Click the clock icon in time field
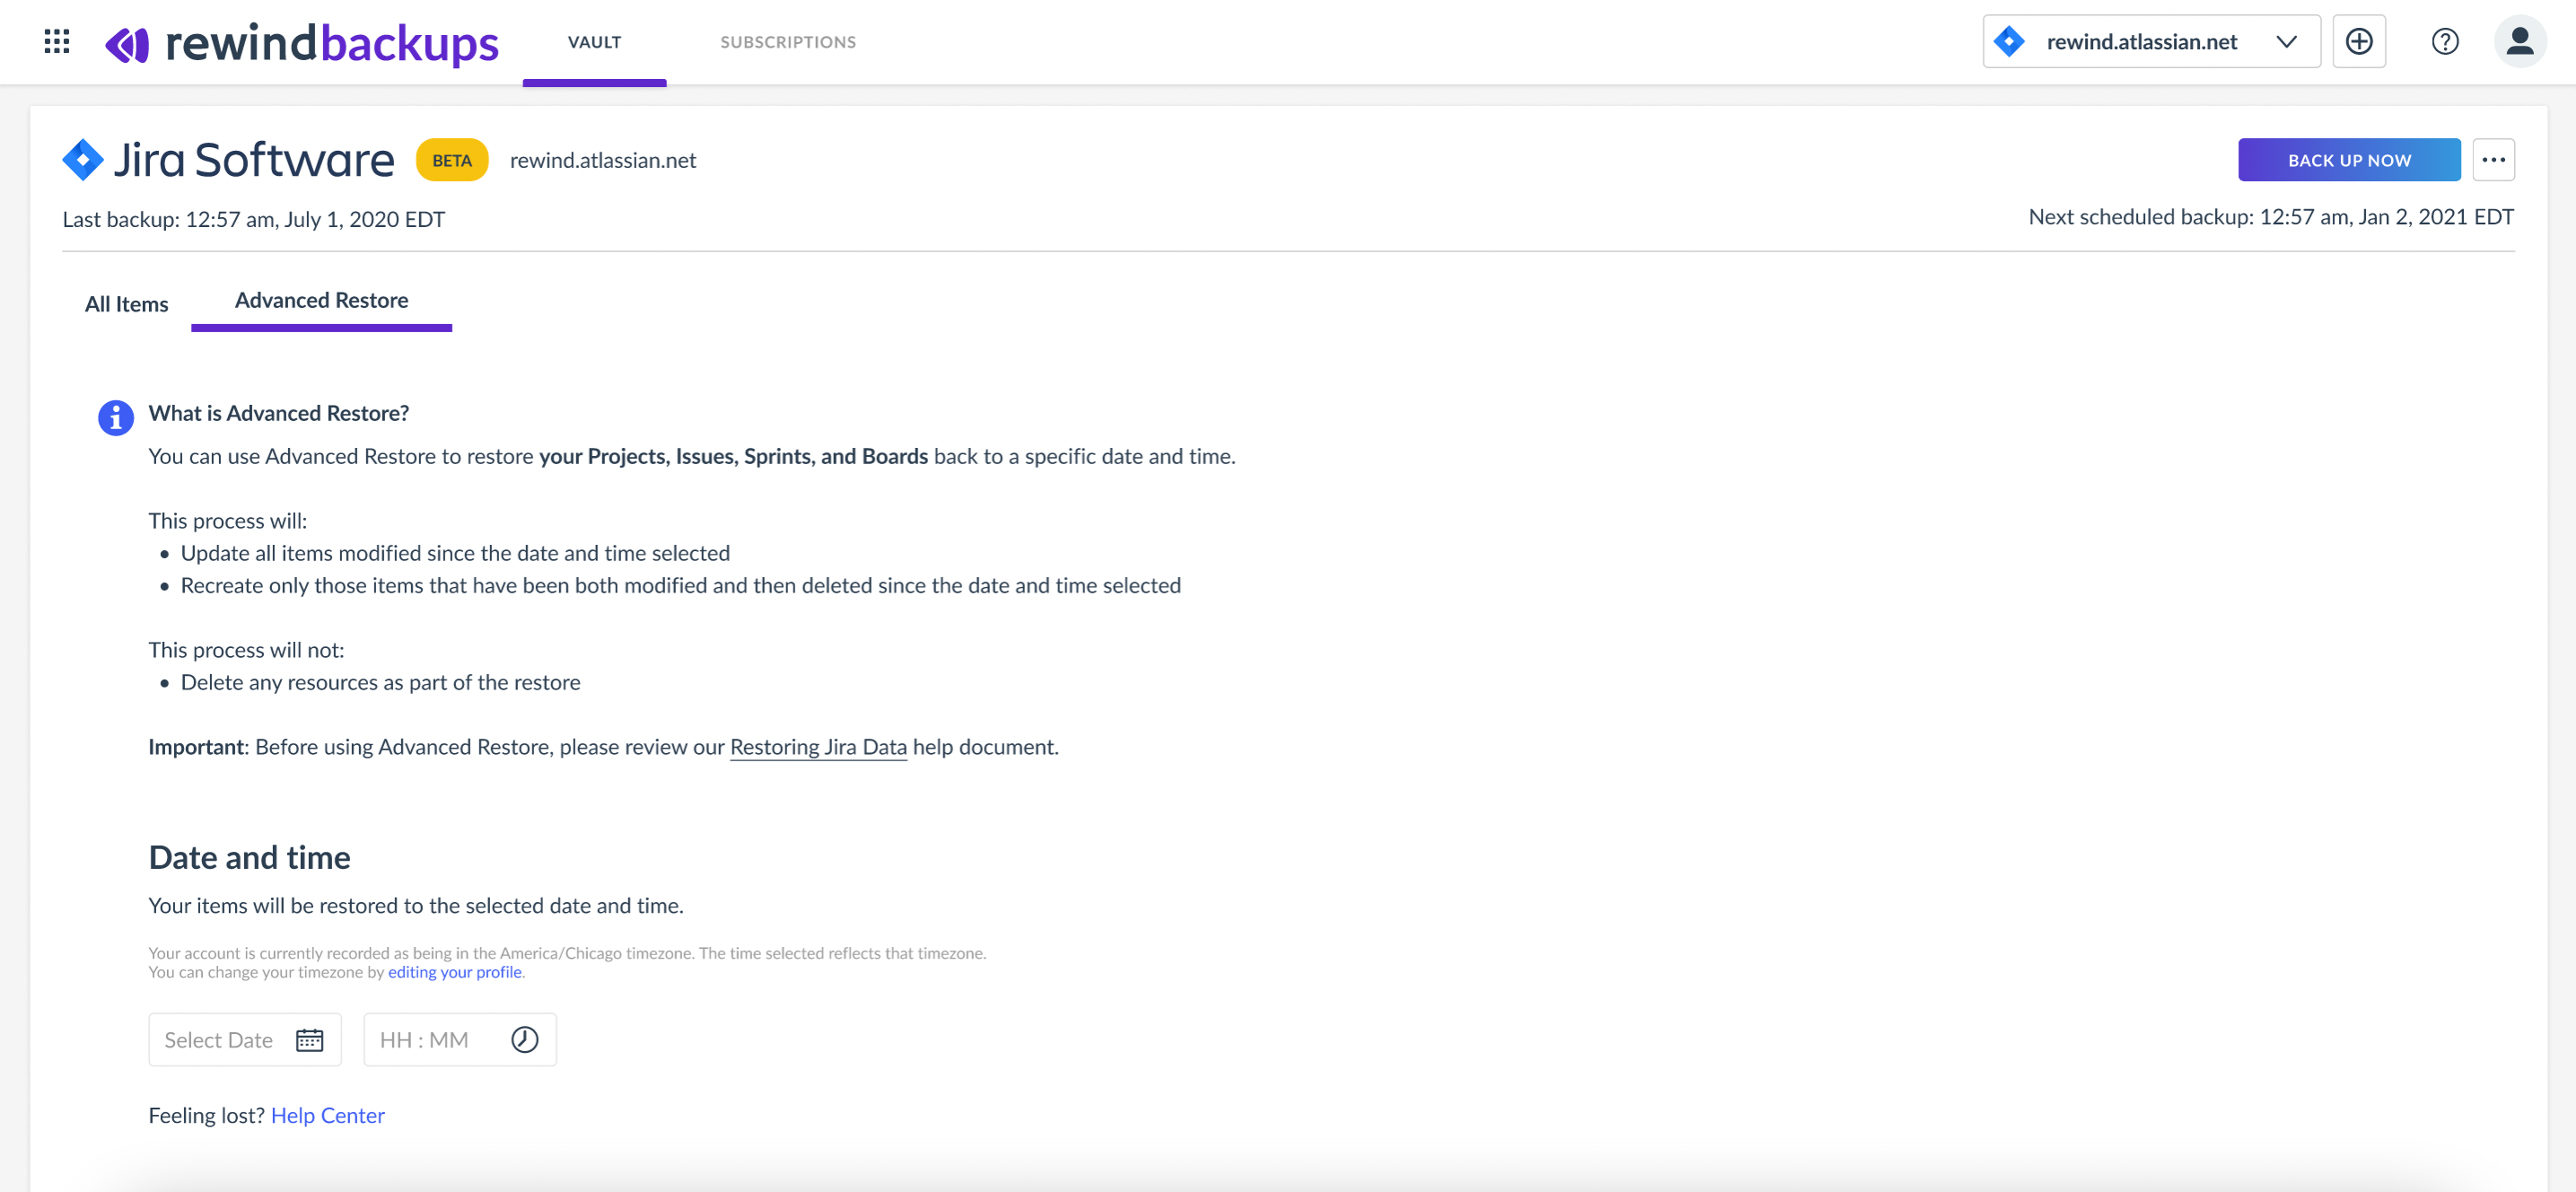The height and width of the screenshot is (1192, 2576). pyautogui.click(x=524, y=1040)
